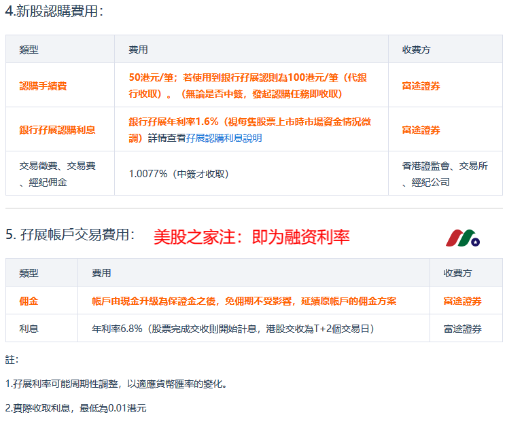Open the 孖展認購利息說明 link
This screenshot has width=507, height=421.
click(x=224, y=139)
